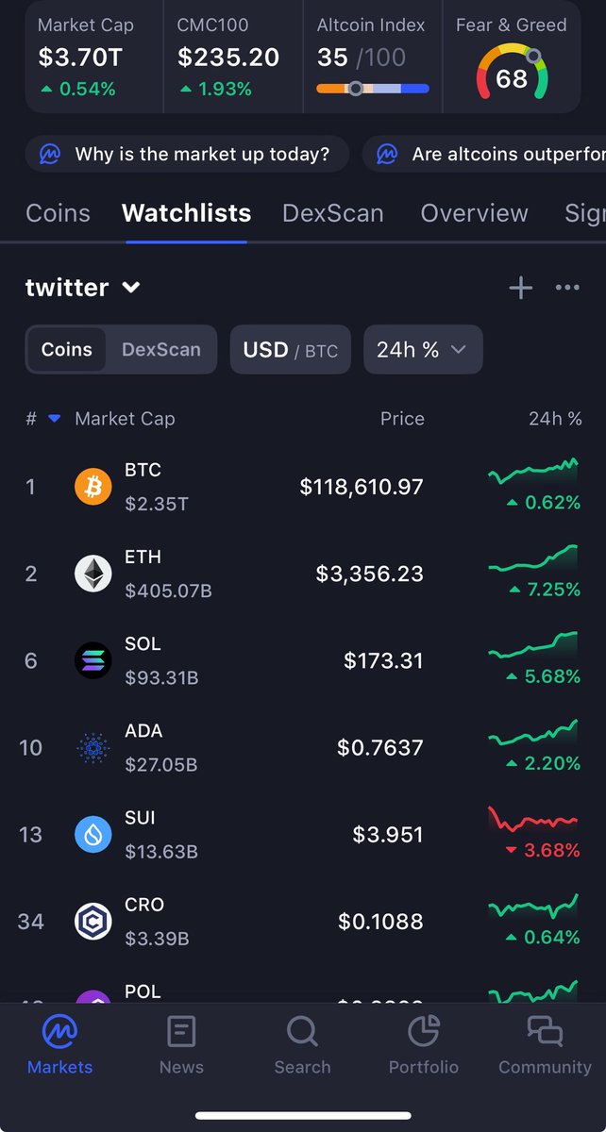Switch to the Overview tab

474,213
